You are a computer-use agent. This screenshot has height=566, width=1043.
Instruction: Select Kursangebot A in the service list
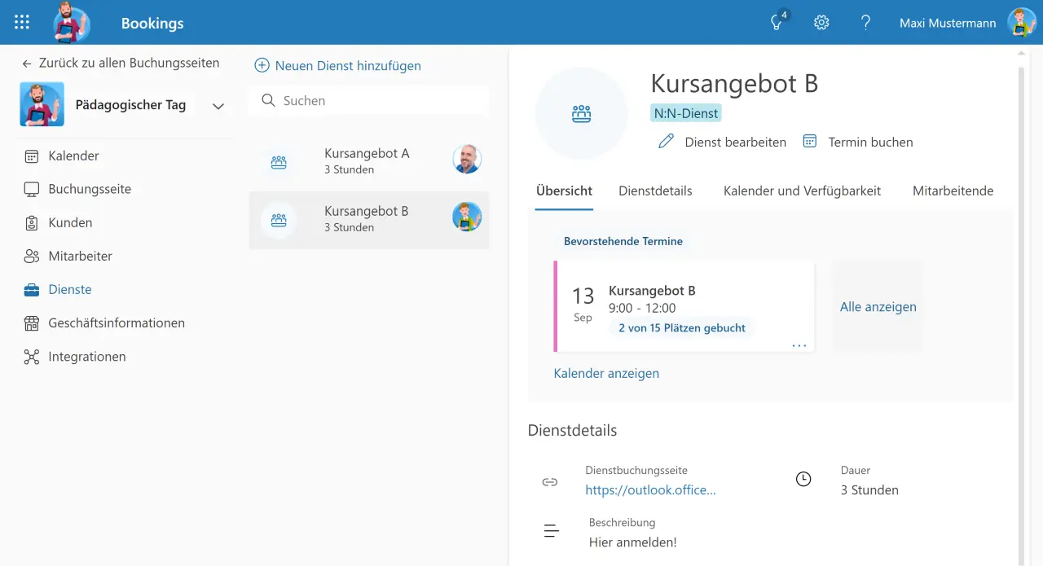(367, 160)
